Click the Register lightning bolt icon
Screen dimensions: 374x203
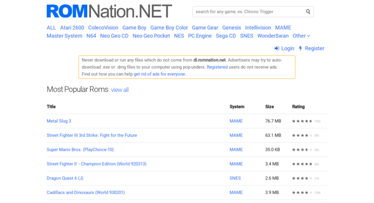point(300,48)
